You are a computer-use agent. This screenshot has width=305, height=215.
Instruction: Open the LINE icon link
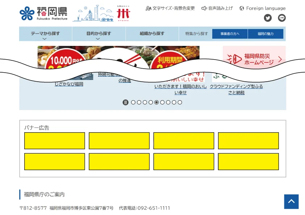point(281,18)
